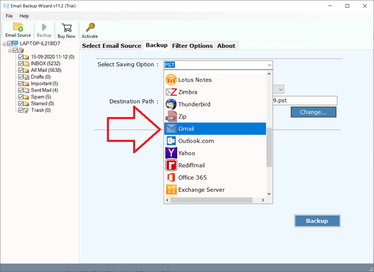Image resolution: width=374 pixels, height=272 pixels.
Task: Uncheck the Trash (0) checkbox
Action: (21, 110)
